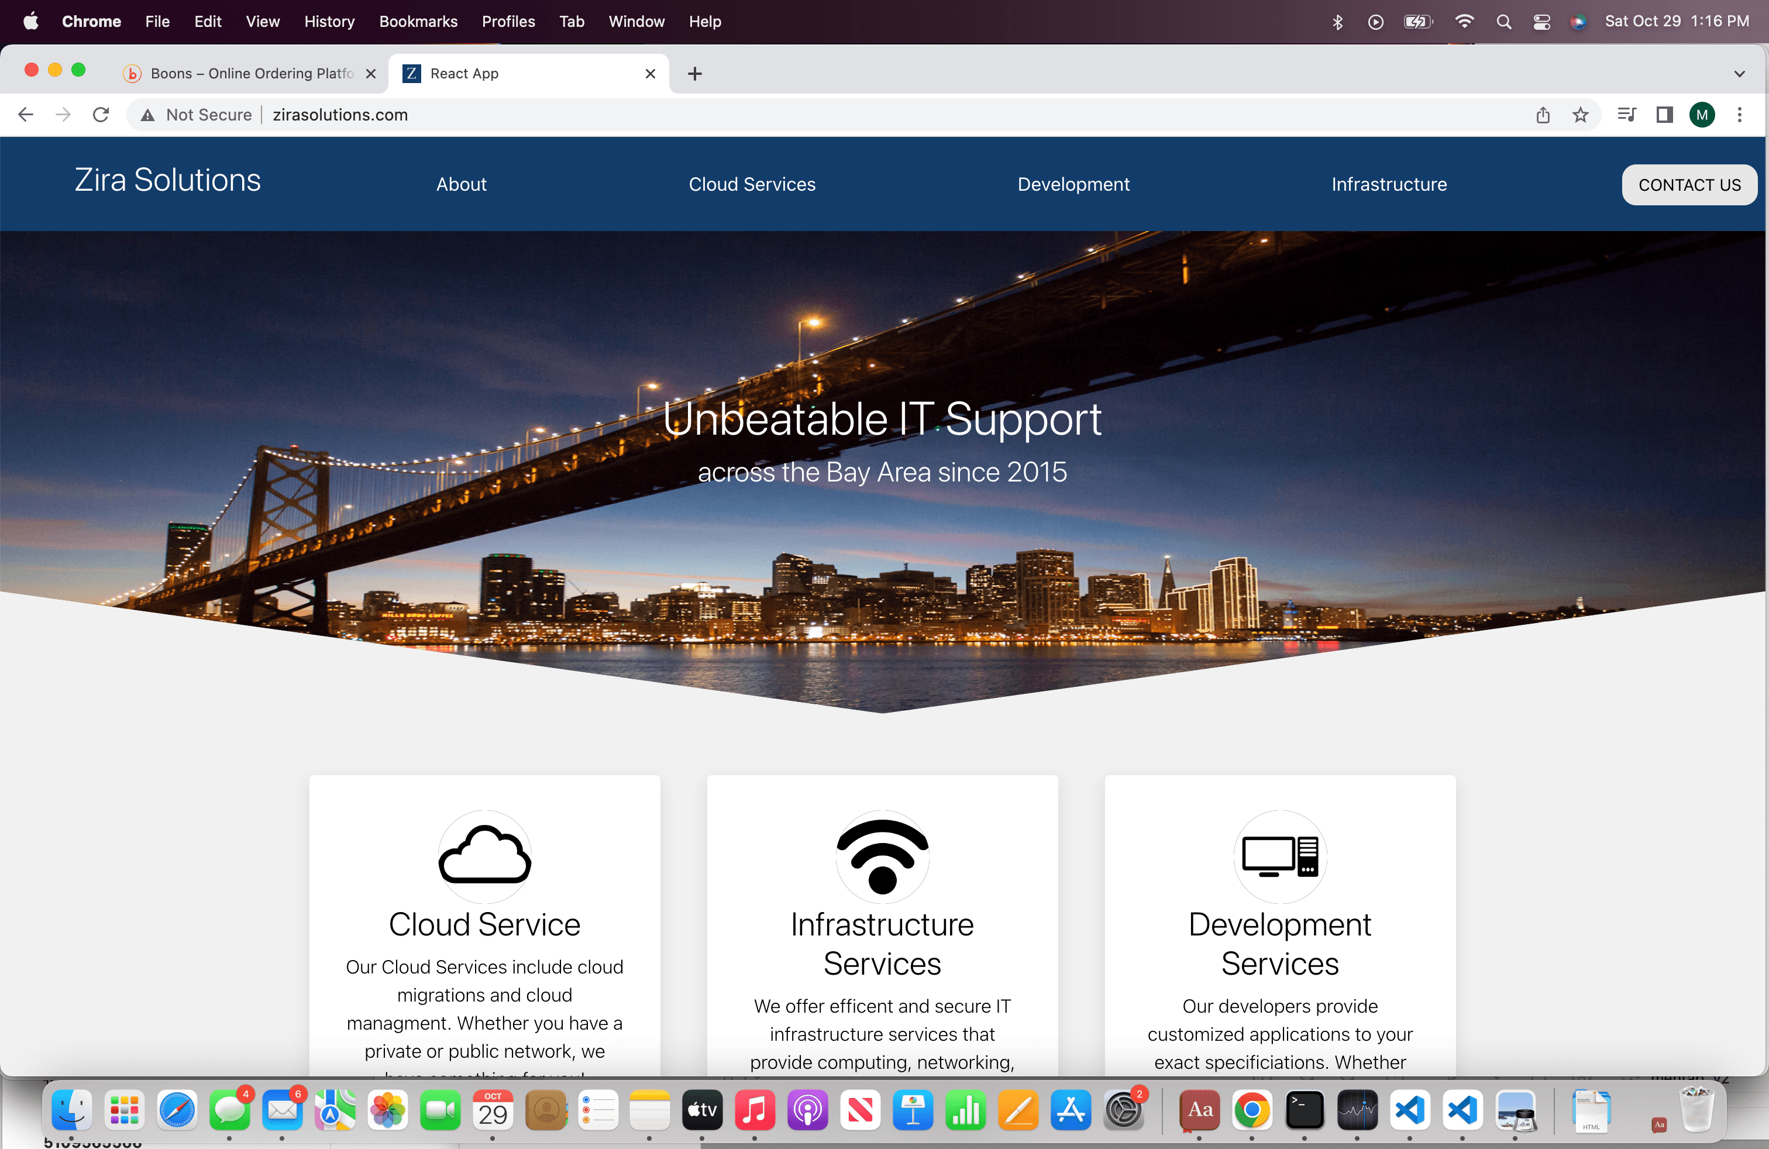Close the Boons Online Ordering tab
The image size is (1769, 1149).
[x=371, y=74]
